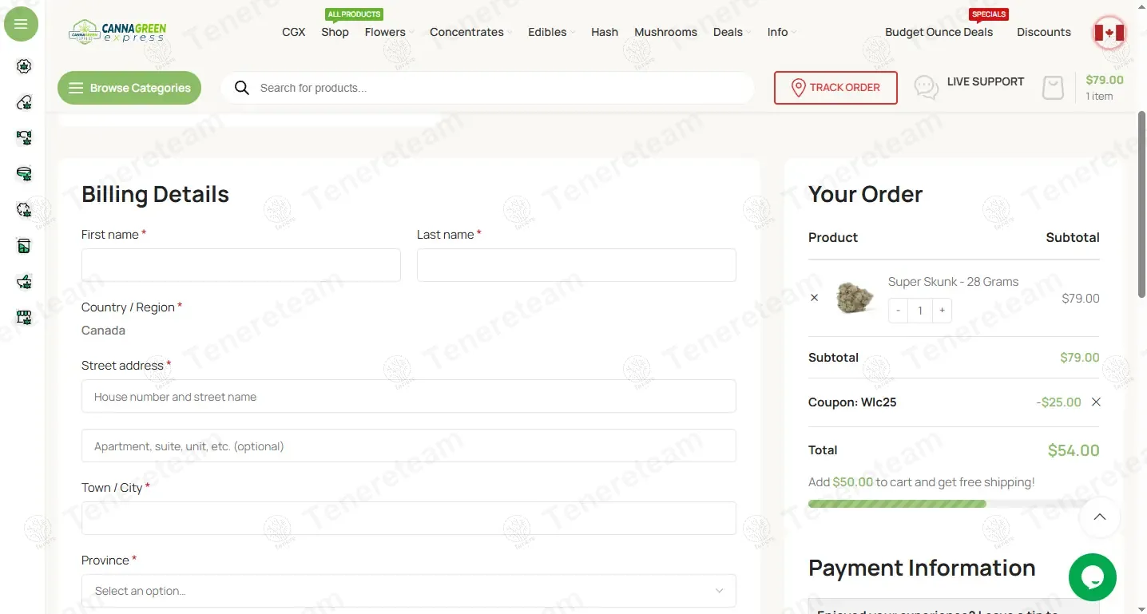Click the back-to-top arrow button
Screen dimensions: 1147x614
coord(1100,517)
